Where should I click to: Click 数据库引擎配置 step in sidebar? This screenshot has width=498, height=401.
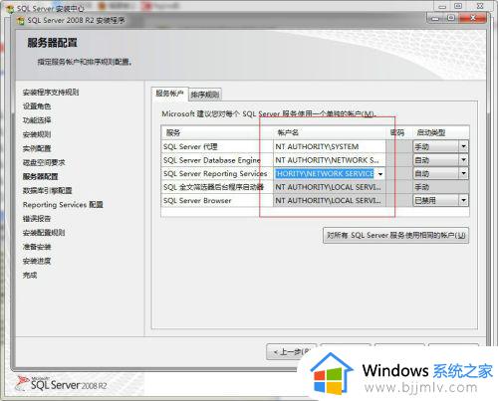point(47,190)
